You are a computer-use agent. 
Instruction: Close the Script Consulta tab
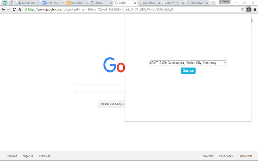(62, 3)
